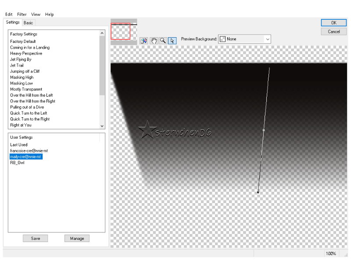Open the View menu
Viewport: 351px width, 260px height.
(36, 14)
